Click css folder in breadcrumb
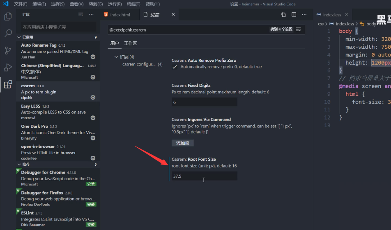Viewport: 391px width, 230px height. tap(321, 24)
